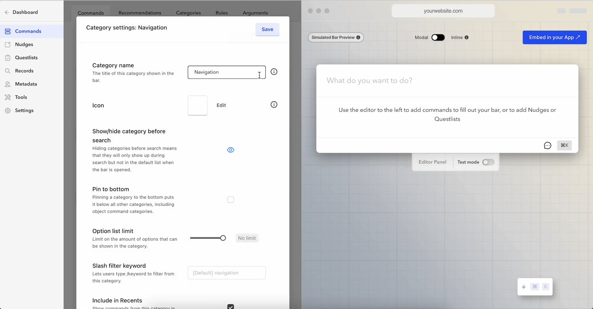Switch the Modal/Inline toggle
Viewport: 593px width, 309px height.
pos(438,37)
